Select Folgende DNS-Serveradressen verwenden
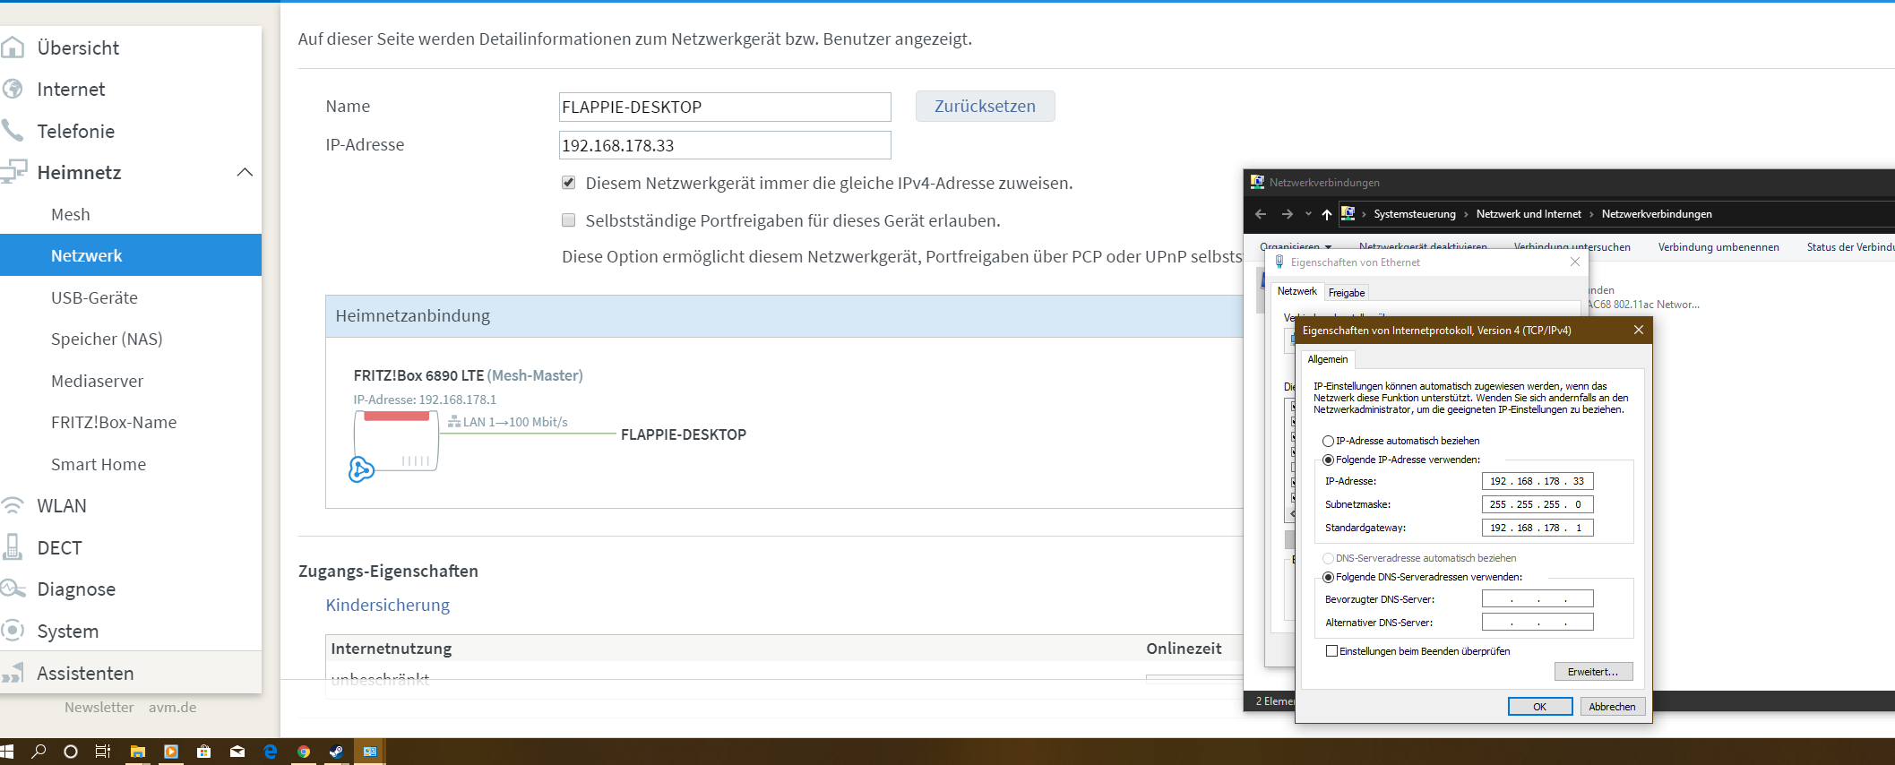This screenshot has width=1895, height=765. point(1328,577)
